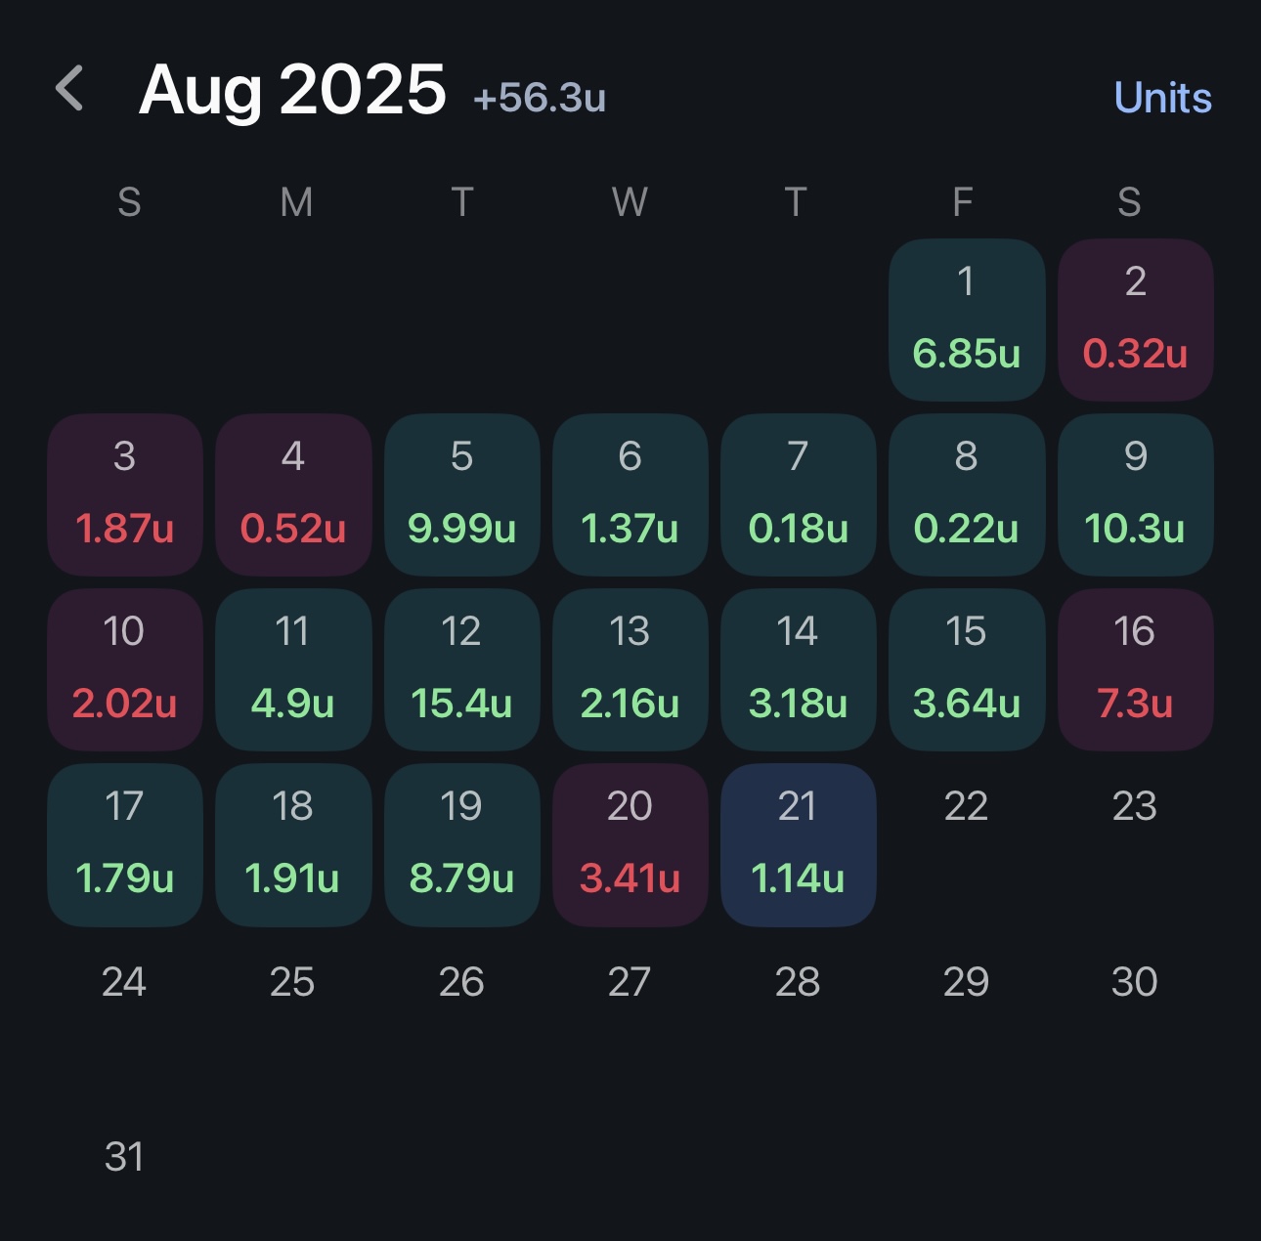Open today's cell, August 21

[798, 844]
